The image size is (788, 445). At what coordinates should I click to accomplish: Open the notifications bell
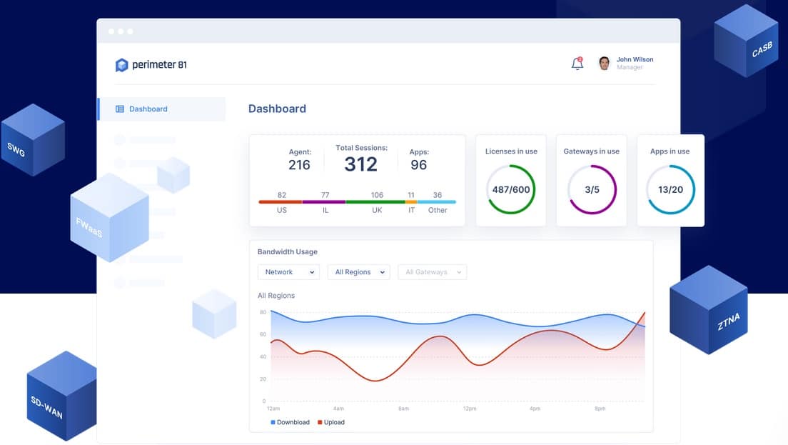(x=577, y=64)
